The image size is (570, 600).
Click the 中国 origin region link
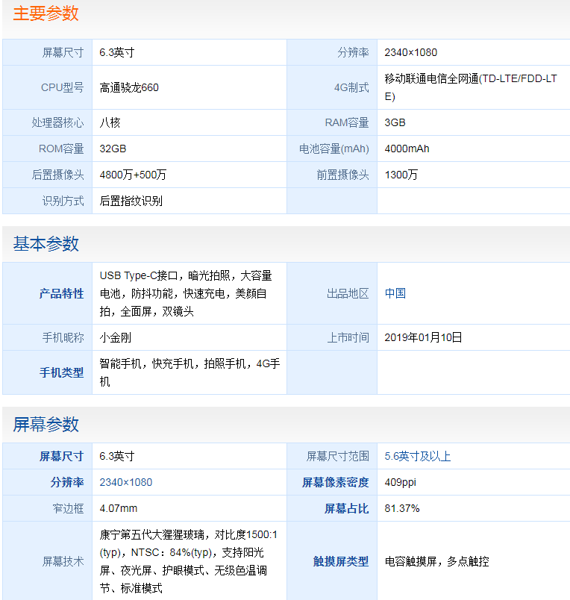395,293
